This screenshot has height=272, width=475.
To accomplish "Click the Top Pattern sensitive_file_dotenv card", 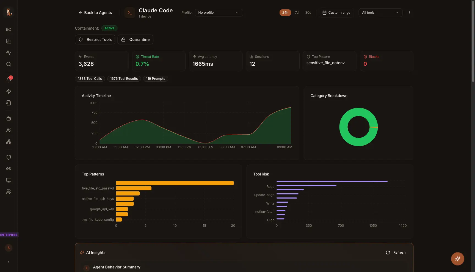I will tap(330, 61).
